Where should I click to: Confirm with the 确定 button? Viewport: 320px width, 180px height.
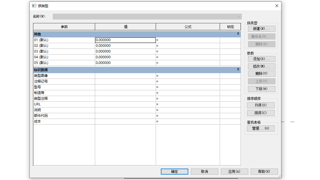[175, 172]
